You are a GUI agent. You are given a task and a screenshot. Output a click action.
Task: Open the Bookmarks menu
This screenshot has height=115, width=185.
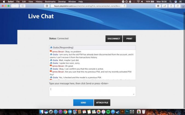pos(50,2)
